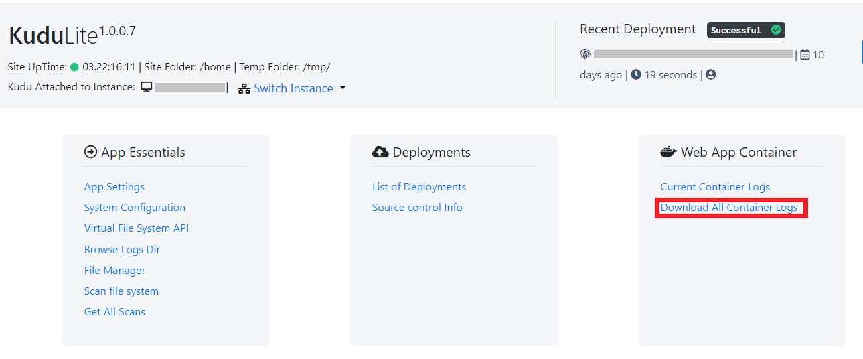Open File Manager
This screenshot has width=863, height=359.
click(114, 271)
